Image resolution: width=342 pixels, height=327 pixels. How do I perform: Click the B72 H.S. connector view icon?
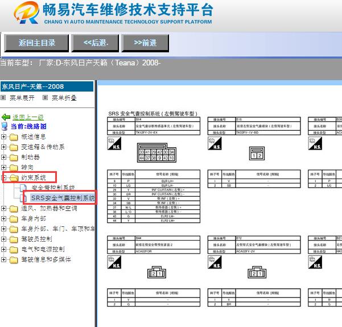[215, 262]
